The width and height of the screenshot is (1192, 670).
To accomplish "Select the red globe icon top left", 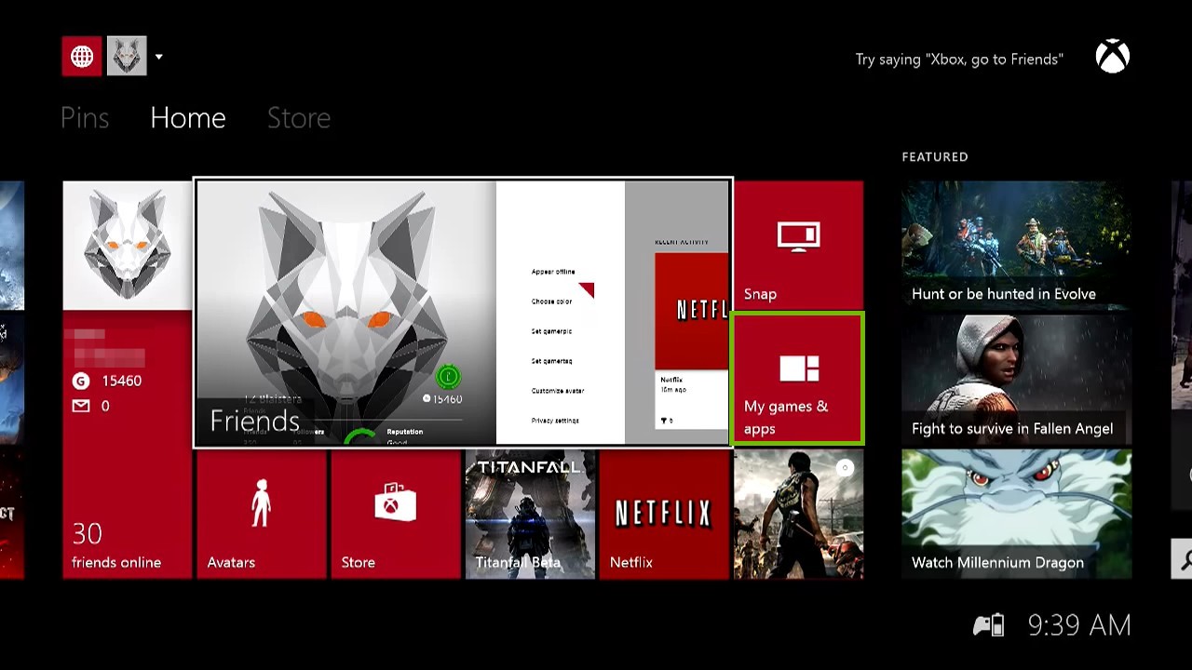I will [x=81, y=55].
